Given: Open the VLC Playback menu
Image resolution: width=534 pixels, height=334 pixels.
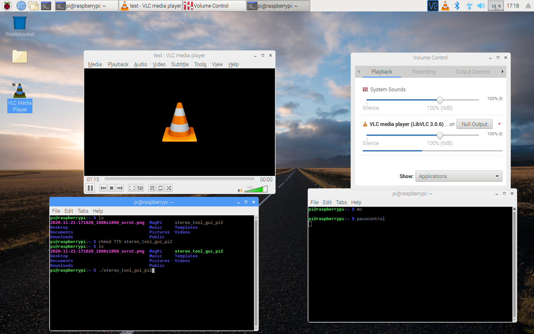Looking at the screenshot, I should point(118,64).
